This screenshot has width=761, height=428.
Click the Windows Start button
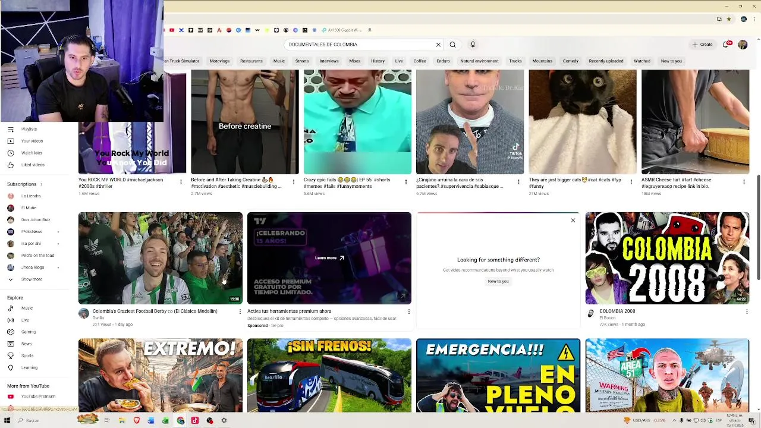[x=7, y=420]
